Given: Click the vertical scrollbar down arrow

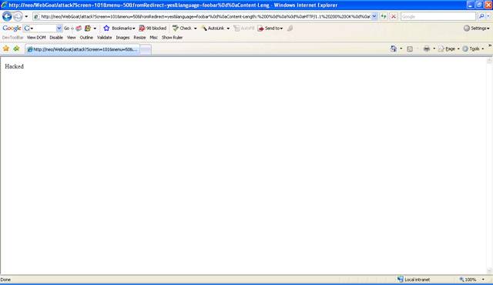Looking at the screenshot, I should pos(490,271).
